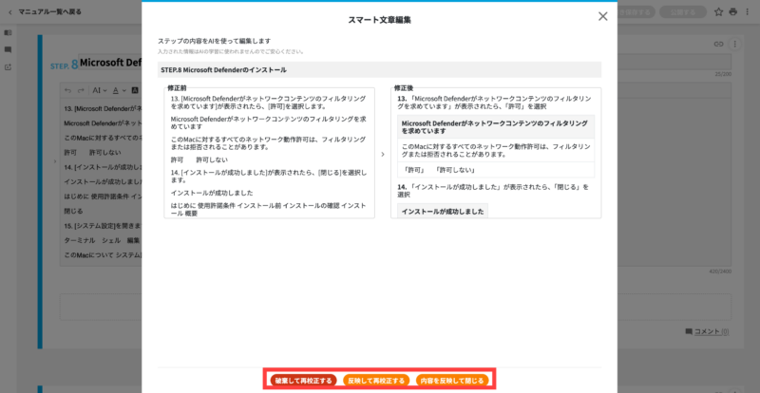The image size is (760, 393).
Task: Click the link chain icon for STEP 8
Action: pyautogui.click(x=719, y=44)
